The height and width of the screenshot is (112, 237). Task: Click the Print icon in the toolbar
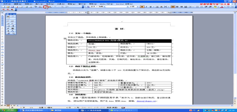(26, 7)
